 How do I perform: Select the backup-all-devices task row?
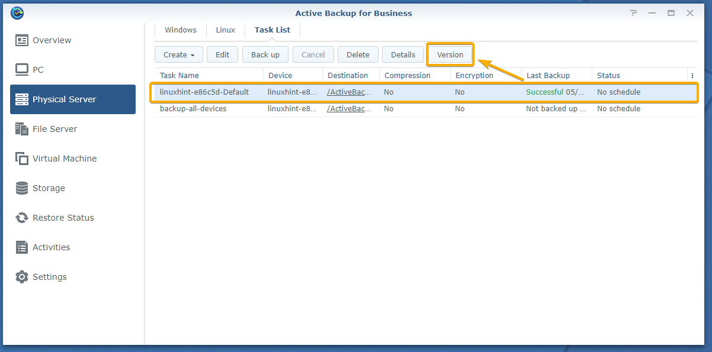pos(193,109)
